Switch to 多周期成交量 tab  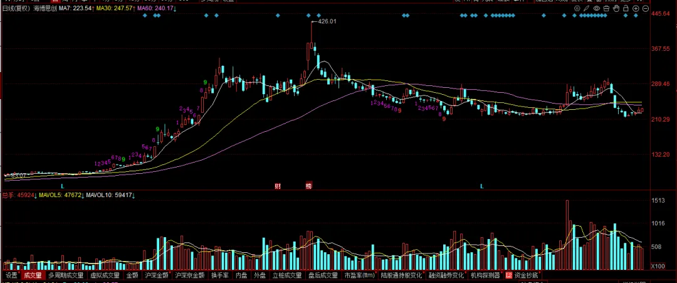click(x=66, y=275)
